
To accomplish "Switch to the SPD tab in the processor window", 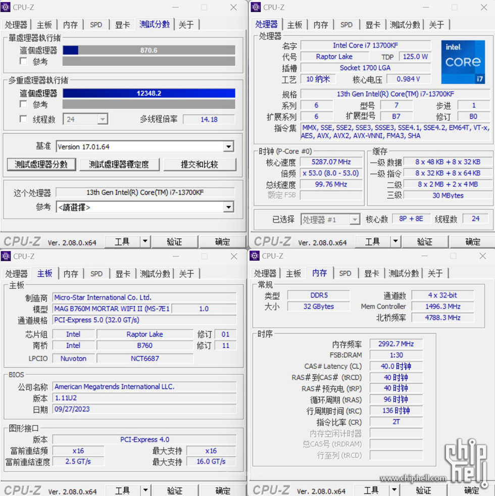I will tap(346, 25).
